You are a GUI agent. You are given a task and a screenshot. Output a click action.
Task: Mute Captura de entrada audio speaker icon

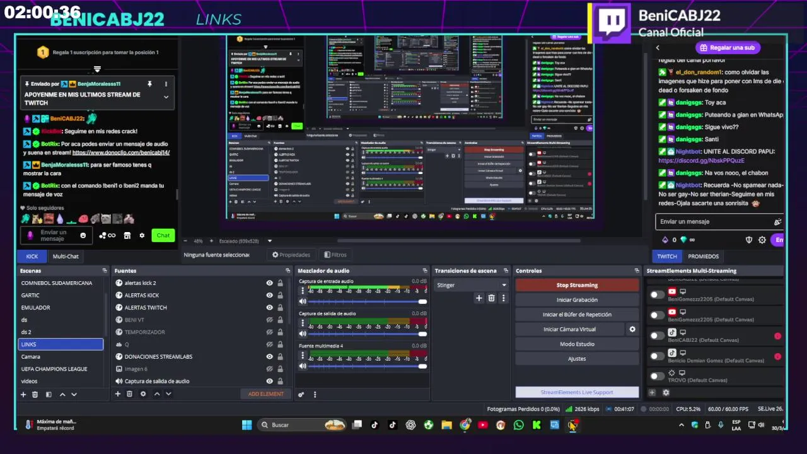pyautogui.click(x=303, y=301)
